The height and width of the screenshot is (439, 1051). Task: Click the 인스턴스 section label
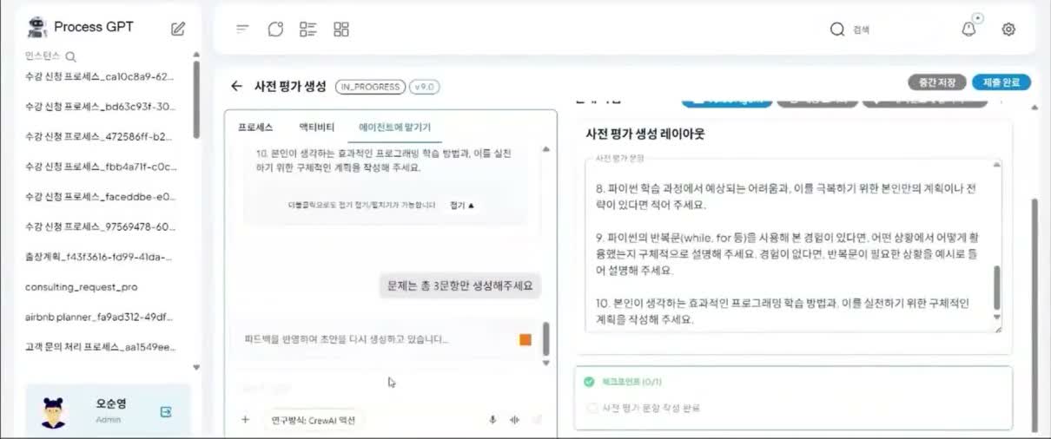(x=43, y=57)
